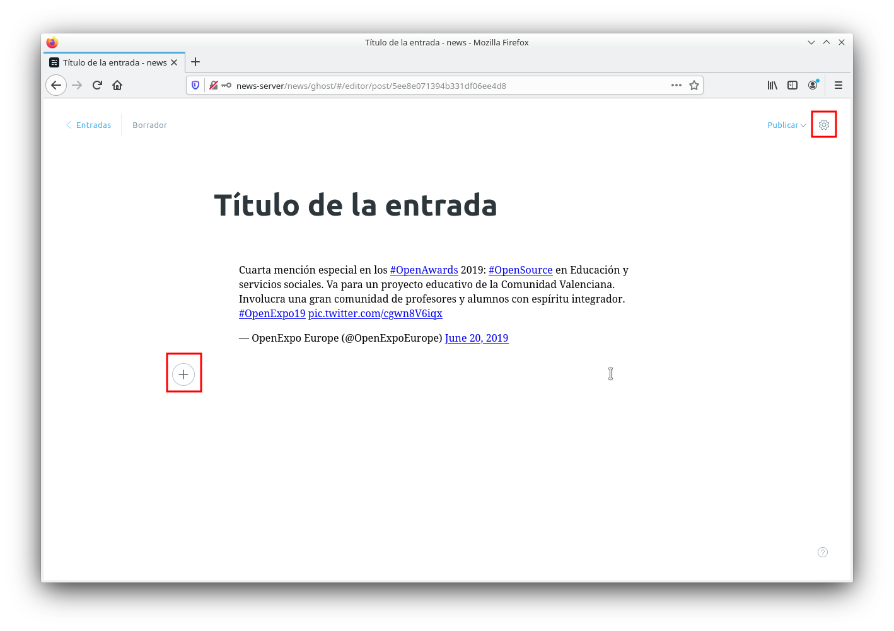
Task: Open a new browser tab
Action: click(195, 62)
